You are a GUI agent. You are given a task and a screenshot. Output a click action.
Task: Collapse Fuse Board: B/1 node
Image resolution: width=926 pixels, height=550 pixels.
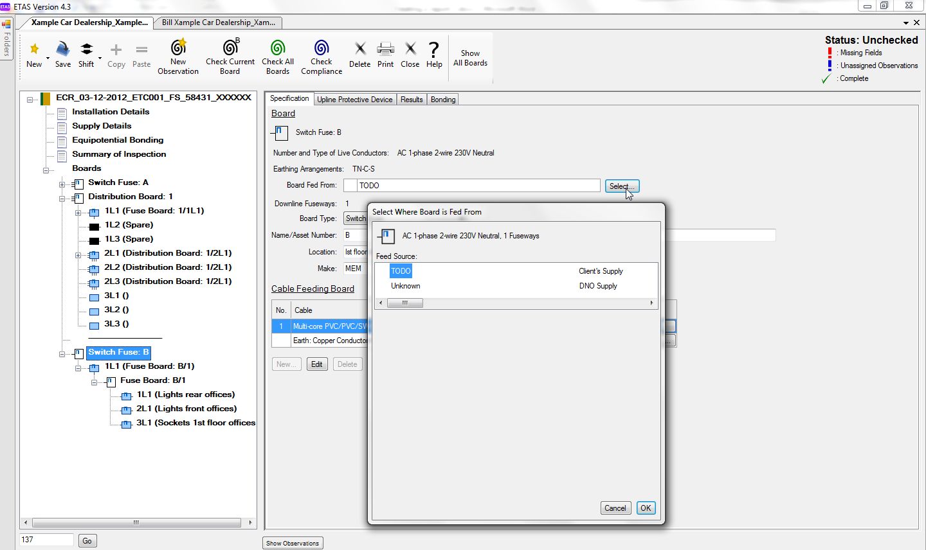coord(94,382)
